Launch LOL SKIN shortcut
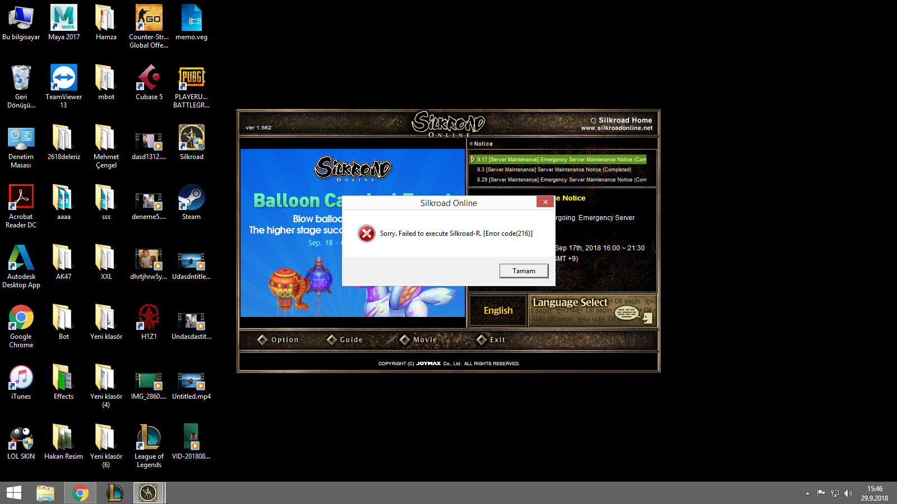 click(21, 442)
